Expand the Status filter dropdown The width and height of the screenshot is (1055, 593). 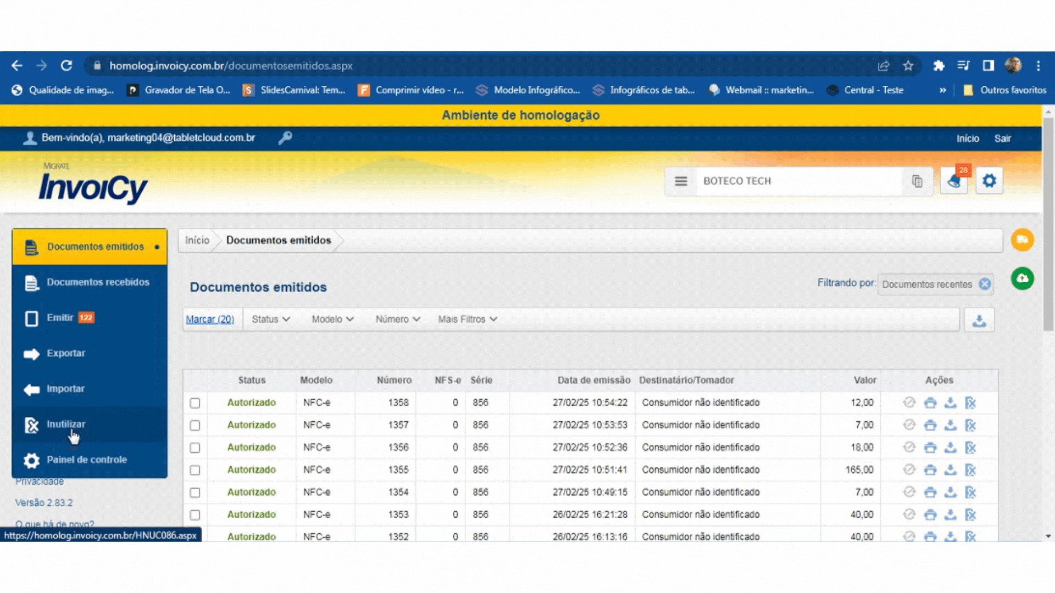click(x=270, y=320)
